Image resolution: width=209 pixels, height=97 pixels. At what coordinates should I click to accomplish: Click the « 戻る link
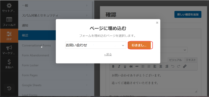108,54
